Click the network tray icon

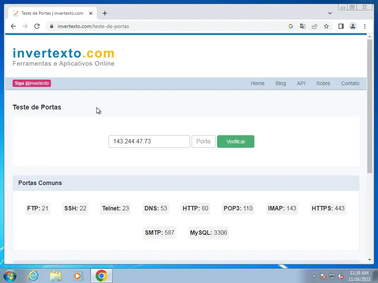coord(332,276)
